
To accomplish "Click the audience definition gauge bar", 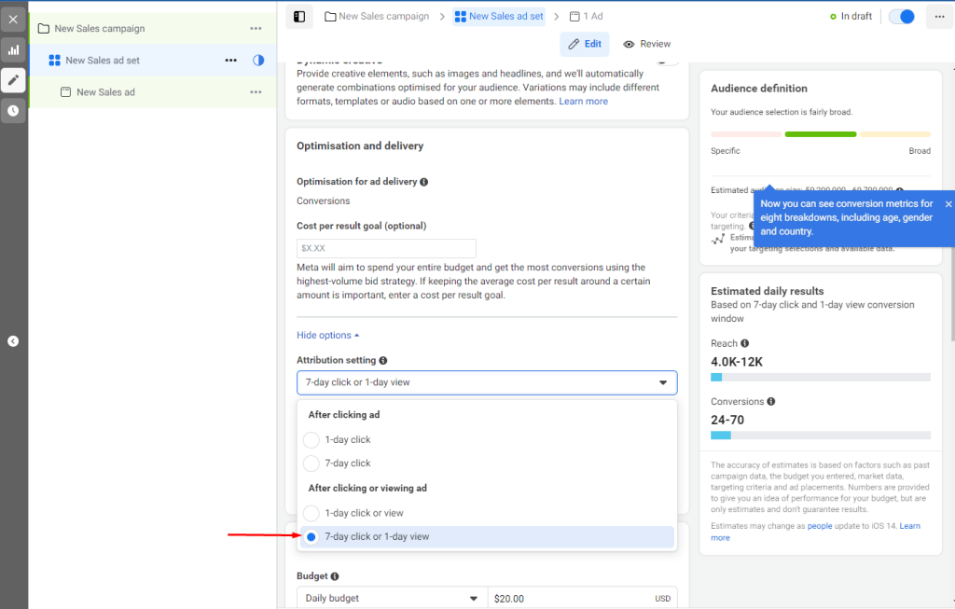I will coord(821,134).
